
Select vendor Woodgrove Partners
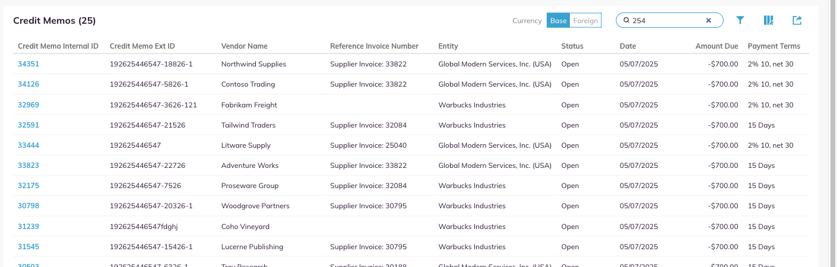[255, 206]
